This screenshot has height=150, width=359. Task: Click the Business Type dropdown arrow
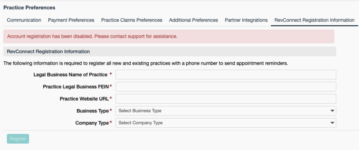pos(332,111)
